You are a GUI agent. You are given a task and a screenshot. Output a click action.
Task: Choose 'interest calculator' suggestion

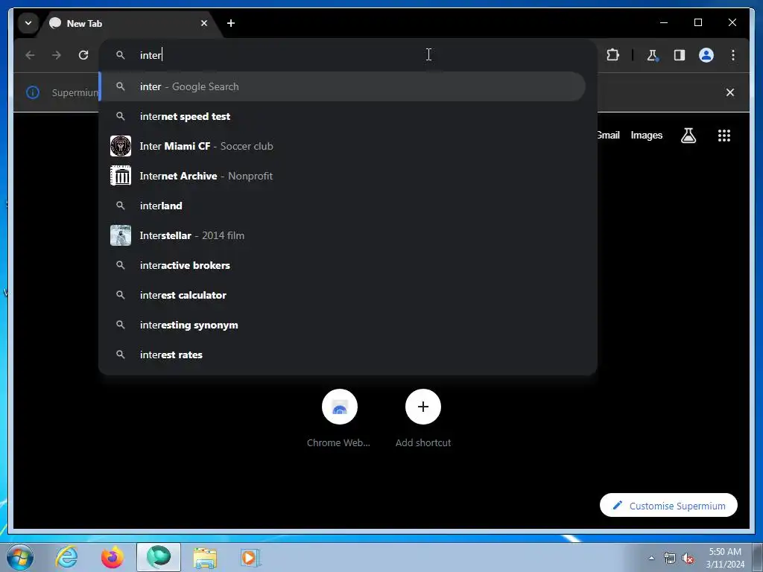(343, 295)
